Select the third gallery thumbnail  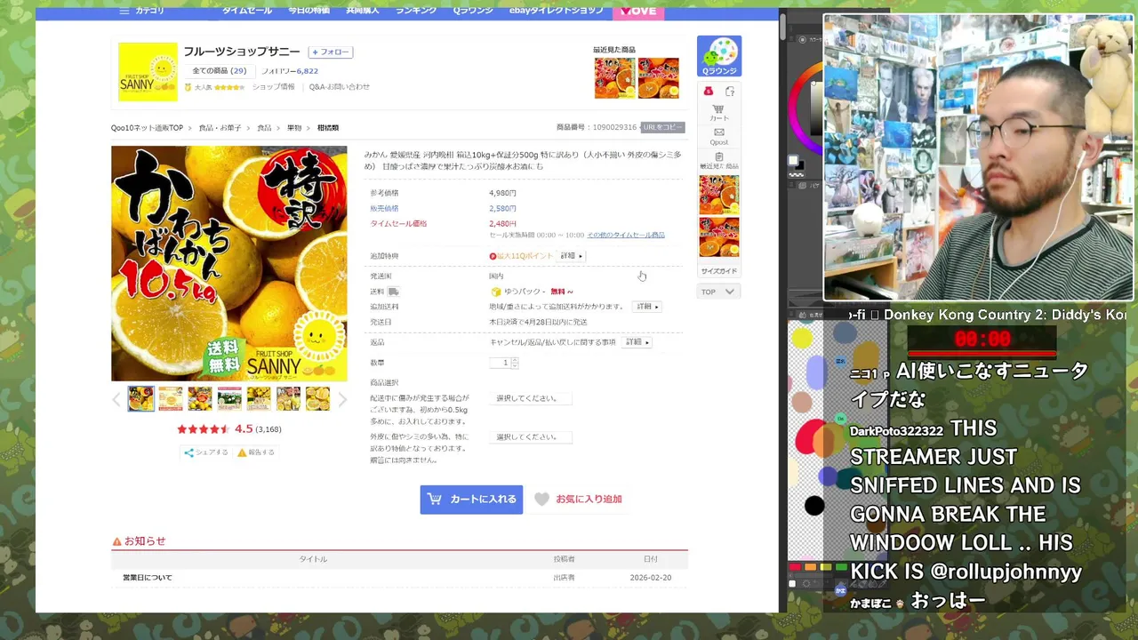pos(200,399)
